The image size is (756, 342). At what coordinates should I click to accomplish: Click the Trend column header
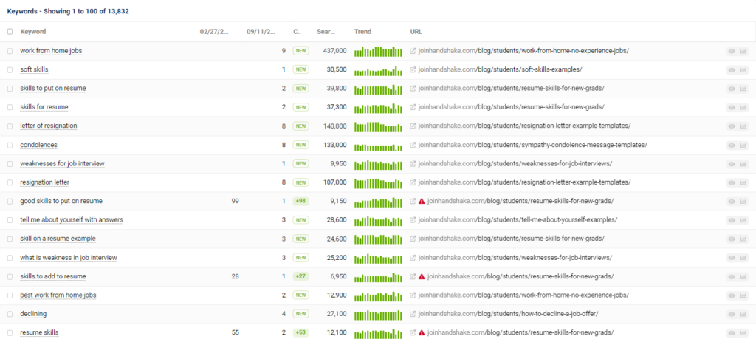pyautogui.click(x=362, y=32)
